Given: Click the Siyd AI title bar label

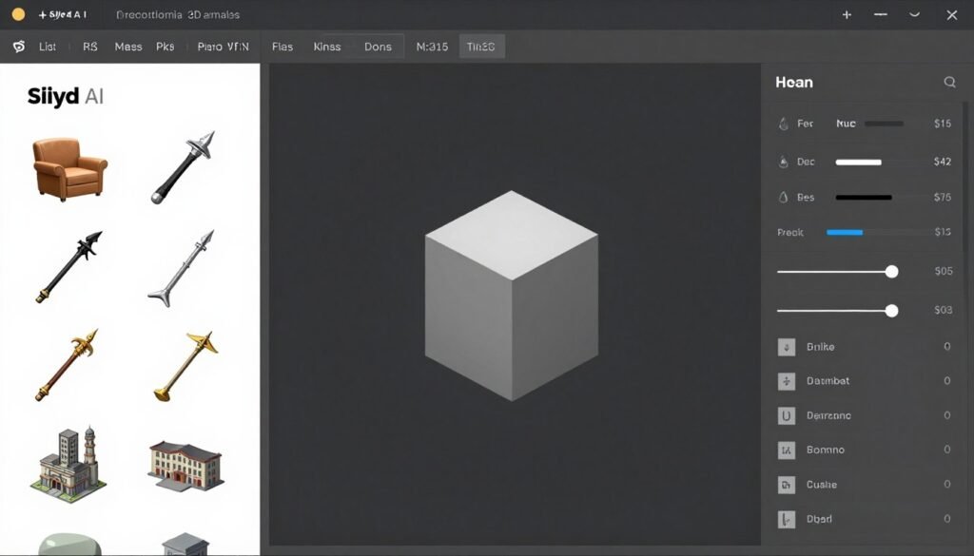Looking at the screenshot, I should click(x=63, y=14).
